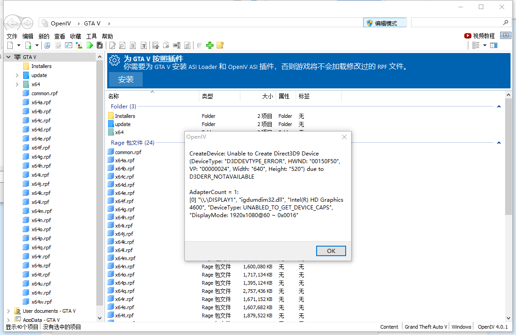Collapse the Rage 包文件 (24) group
The height and width of the screenshot is (335, 516).
click(499, 143)
